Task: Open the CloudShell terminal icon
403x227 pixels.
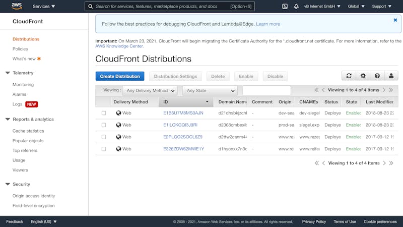Action: point(285,6)
